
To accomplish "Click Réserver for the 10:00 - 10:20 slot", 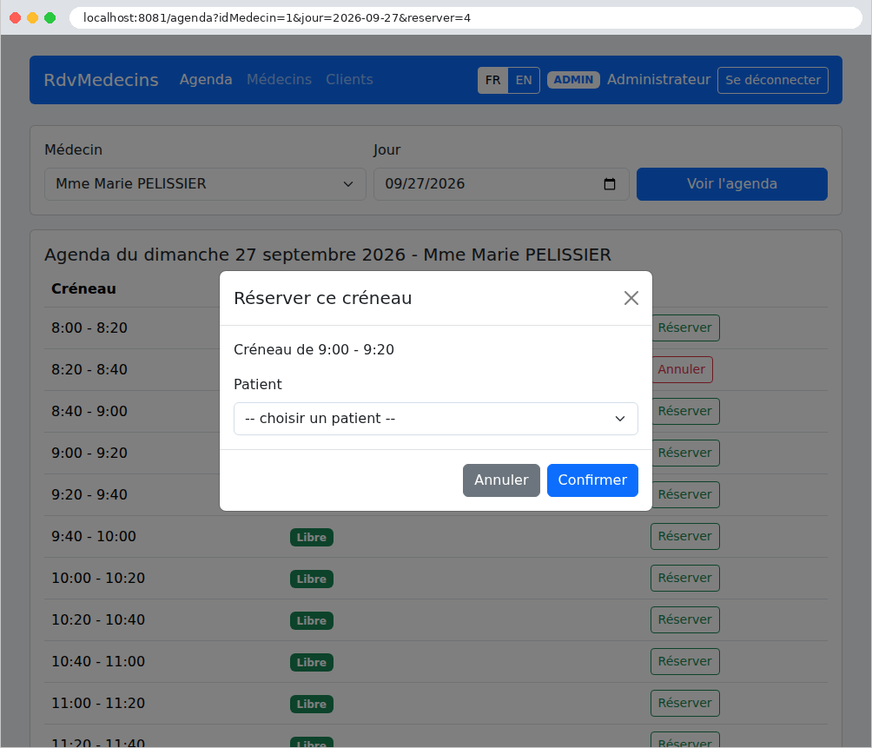I will click(x=684, y=579).
